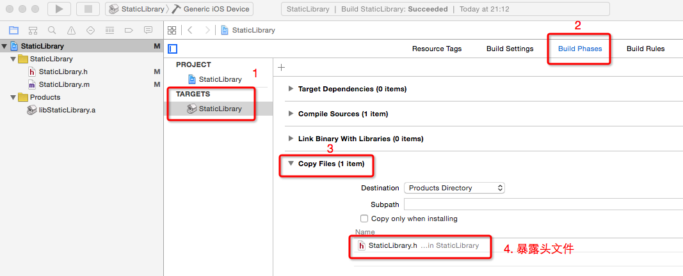Open the Symbol navigator hierarchy icon
This screenshot has height=276, width=683.
click(x=33, y=30)
